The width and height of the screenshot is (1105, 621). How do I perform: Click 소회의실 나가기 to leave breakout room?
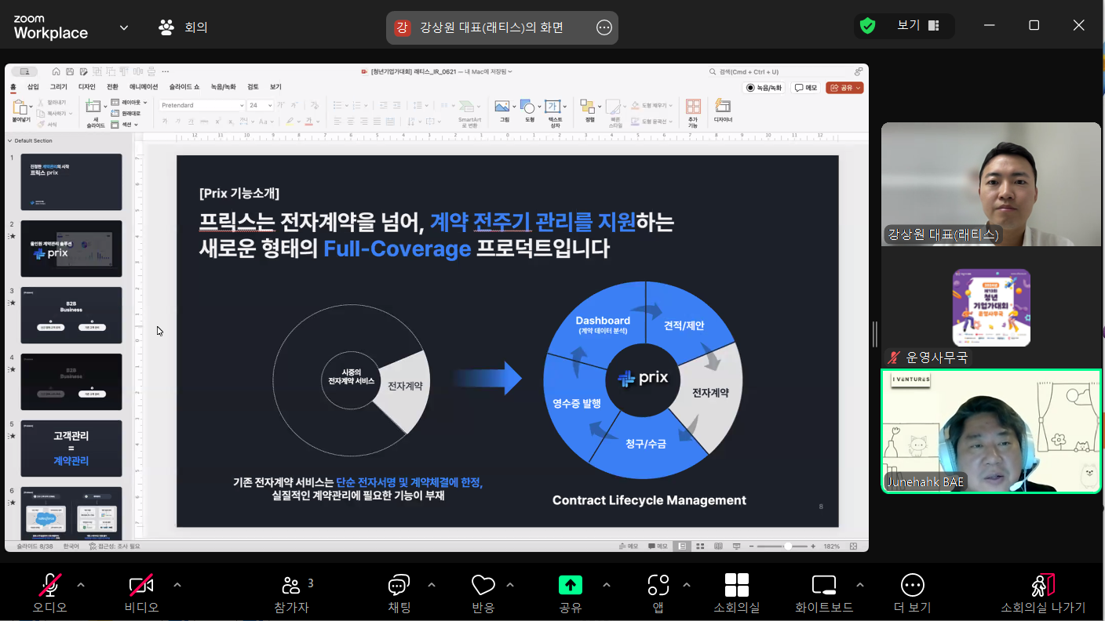1043,592
